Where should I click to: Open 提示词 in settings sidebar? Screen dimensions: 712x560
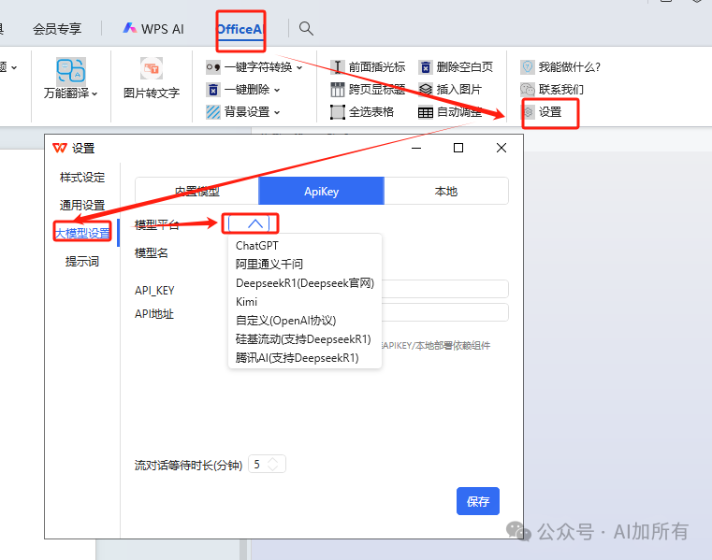pyautogui.click(x=82, y=262)
